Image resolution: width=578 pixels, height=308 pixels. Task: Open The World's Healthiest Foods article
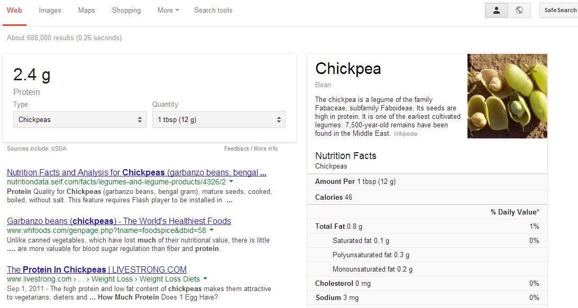pyautogui.click(x=118, y=221)
